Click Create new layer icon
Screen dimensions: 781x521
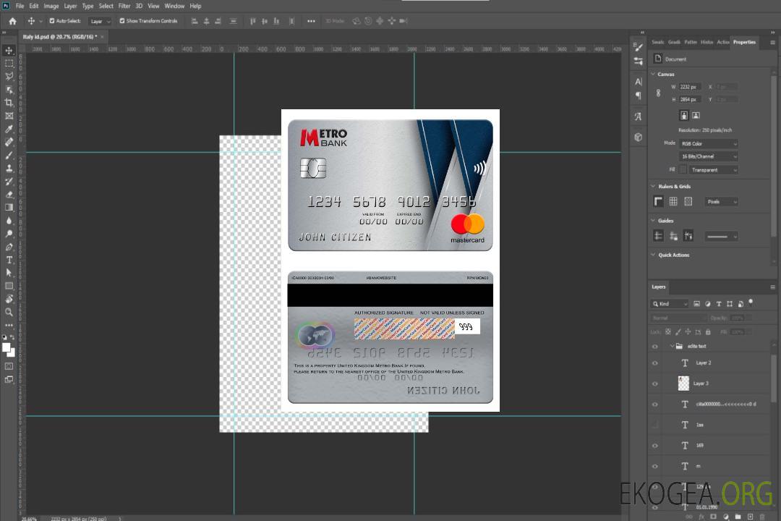[750, 517]
